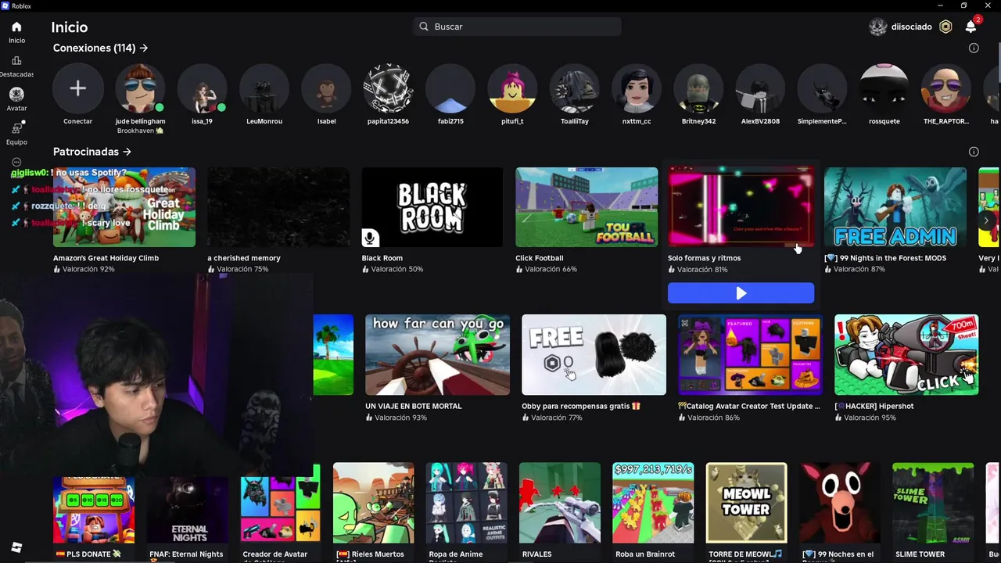Open papita123456's avatar

389,88
